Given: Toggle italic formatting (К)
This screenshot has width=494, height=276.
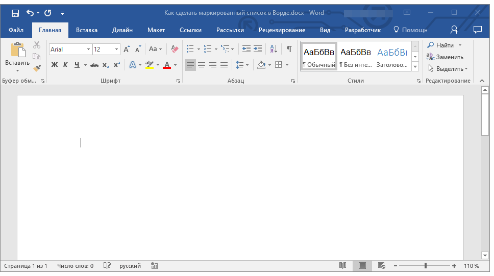Looking at the screenshot, I should click(x=65, y=65).
